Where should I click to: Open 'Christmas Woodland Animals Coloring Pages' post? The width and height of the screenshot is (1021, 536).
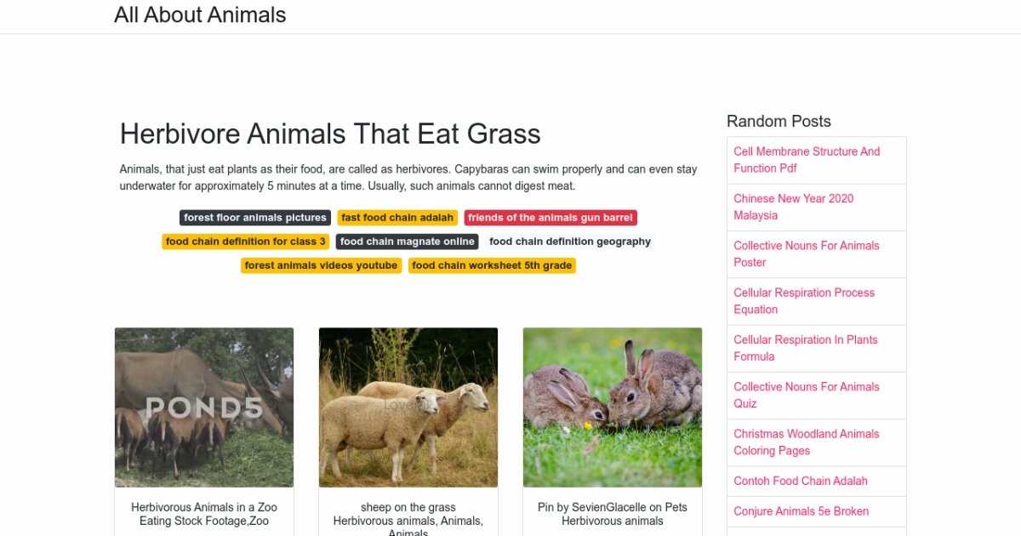point(806,442)
